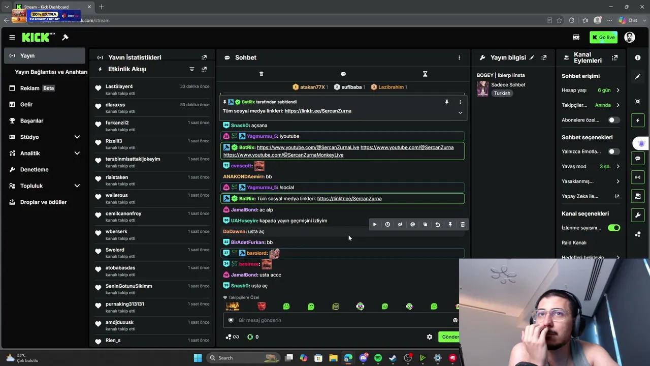Image resolution: width=650 pixels, height=366 pixels.
Task: Click the trash icon in Sohbet toolbar
Action: pyautogui.click(x=262, y=74)
